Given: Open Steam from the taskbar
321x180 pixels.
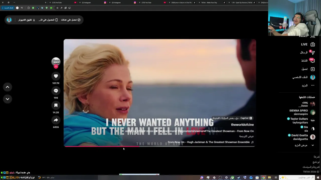Looking at the screenshot, I should coord(239,177).
